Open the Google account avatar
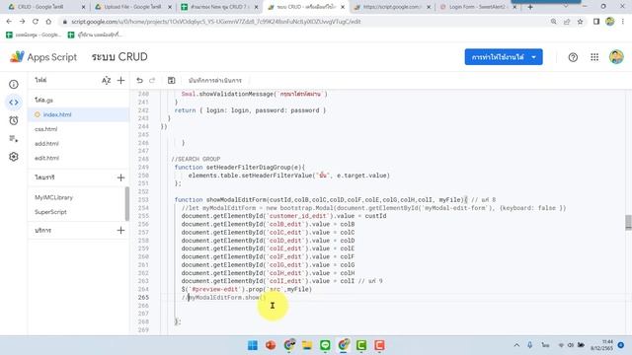632x355 pixels. [616, 57]
